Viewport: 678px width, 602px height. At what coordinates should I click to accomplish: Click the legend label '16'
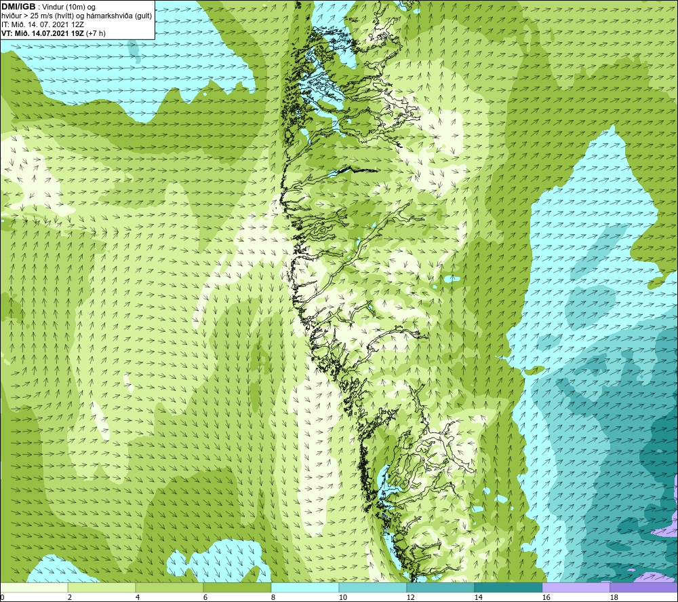coord(546,597)
